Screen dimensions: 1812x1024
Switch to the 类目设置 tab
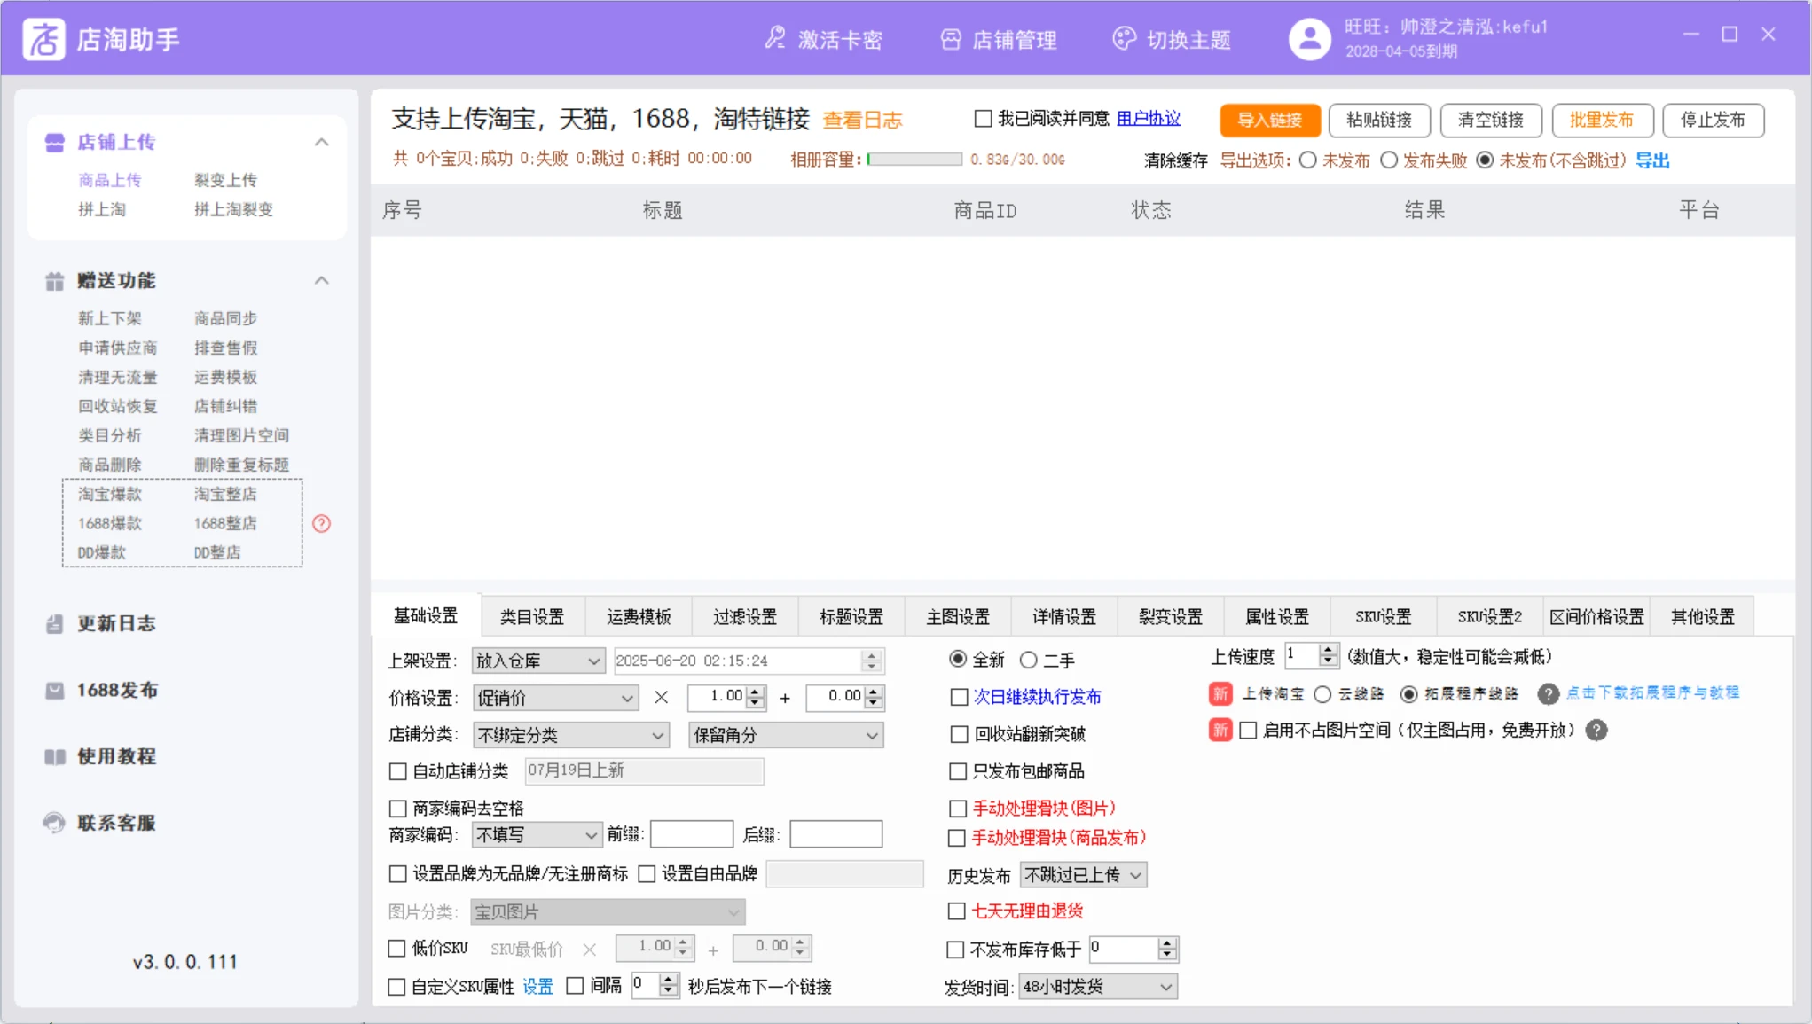pyautogui.click(x=532, y=616)
